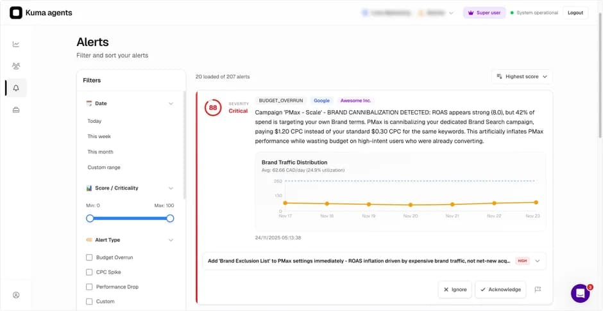
Task: Click the filters panel scrollbar
Action: coord(185,144)
